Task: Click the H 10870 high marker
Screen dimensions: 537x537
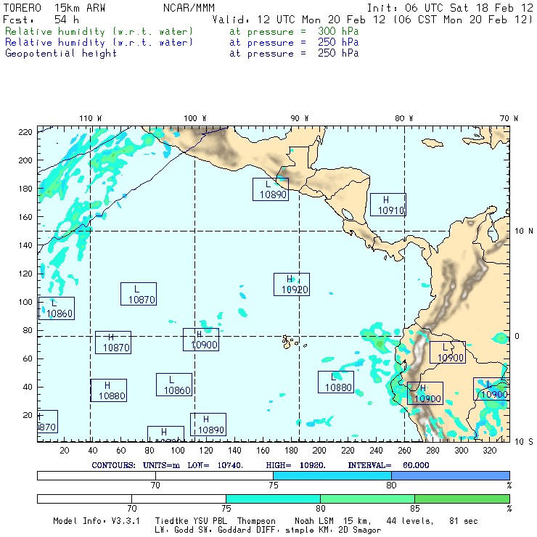Action: click(x=113, y=343)
